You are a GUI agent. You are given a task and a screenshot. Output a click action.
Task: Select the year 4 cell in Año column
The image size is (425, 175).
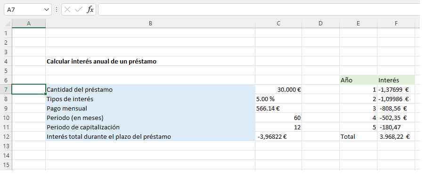(x=358, y=118)
